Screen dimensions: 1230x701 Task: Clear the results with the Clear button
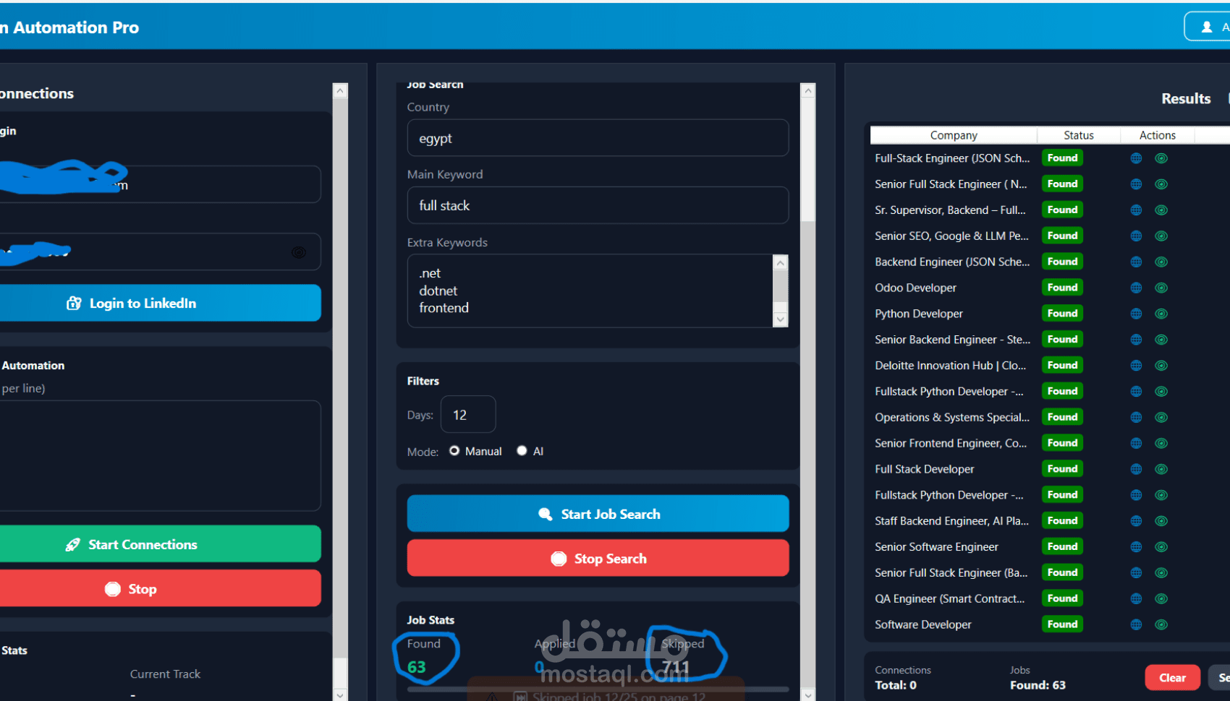[x=1172, y=678]
